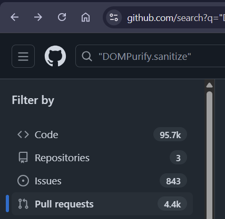
Task: Go forward with the browser arrow
Action: [x=38, y=17]
